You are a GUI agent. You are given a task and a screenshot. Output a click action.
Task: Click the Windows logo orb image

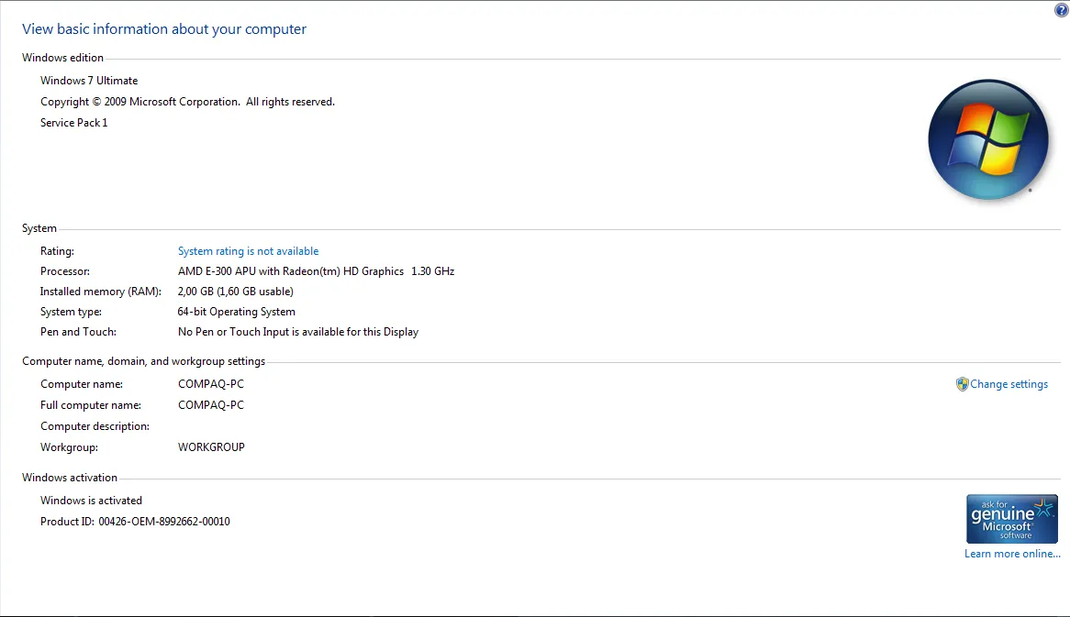point(988,140)
